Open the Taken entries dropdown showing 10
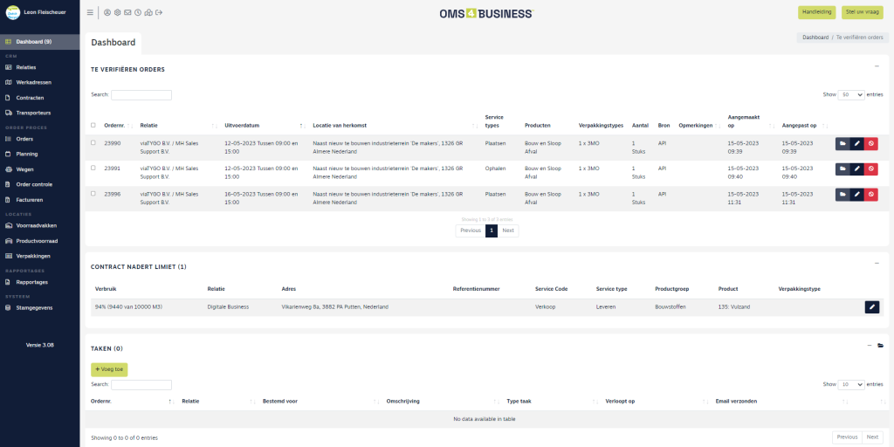 tap(851, 384)
